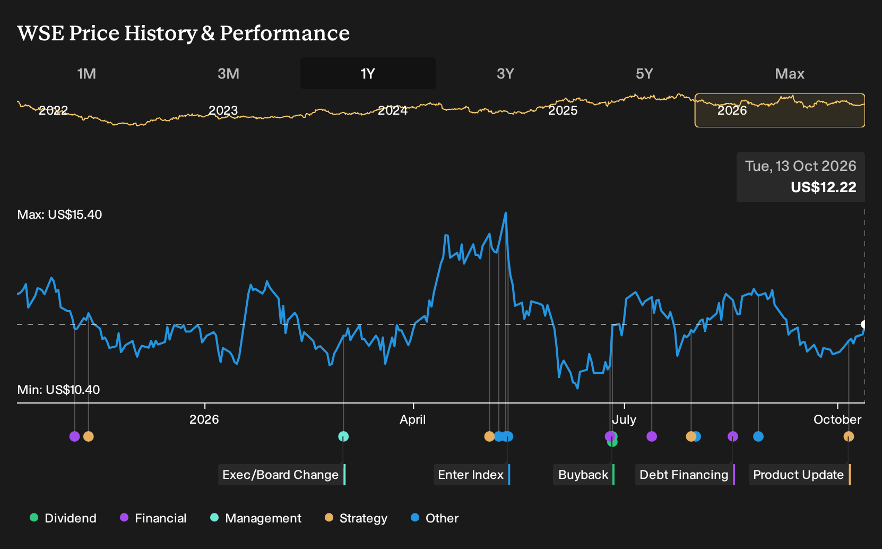Toggle the Dividend legend filter

[63, 518]
